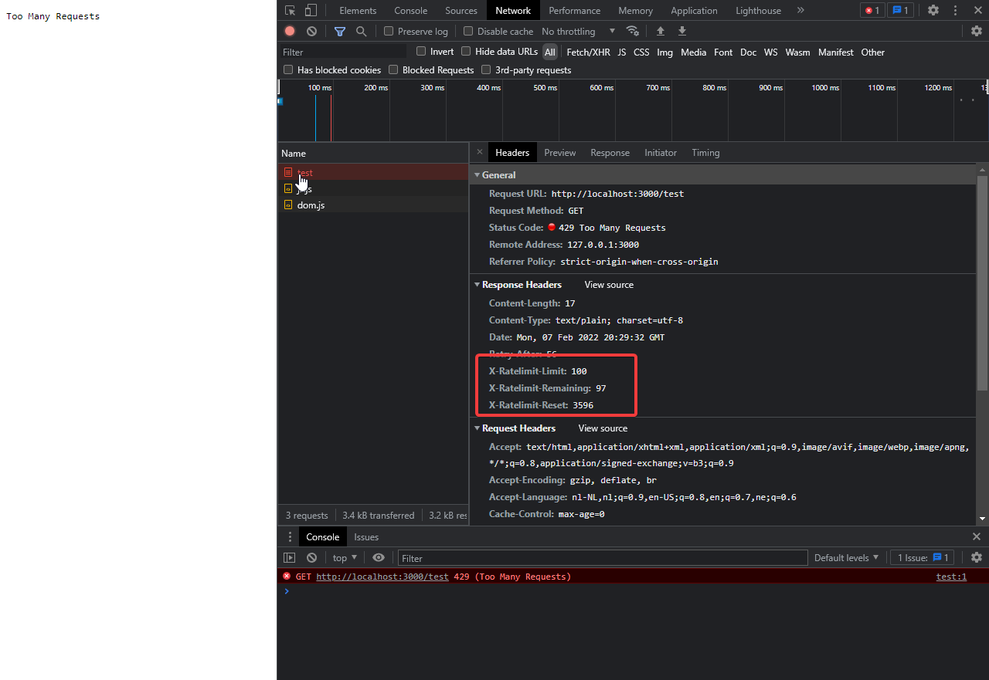
Task: Toggle the device toolbar icon
Action: pyautogui.click(x=311, y=11)
